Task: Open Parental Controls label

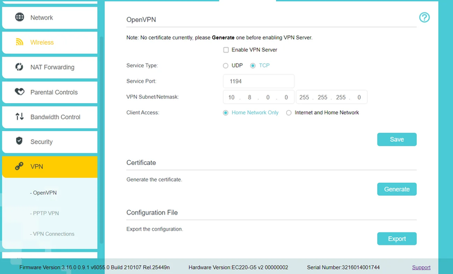Action: [x=54, y=92]
